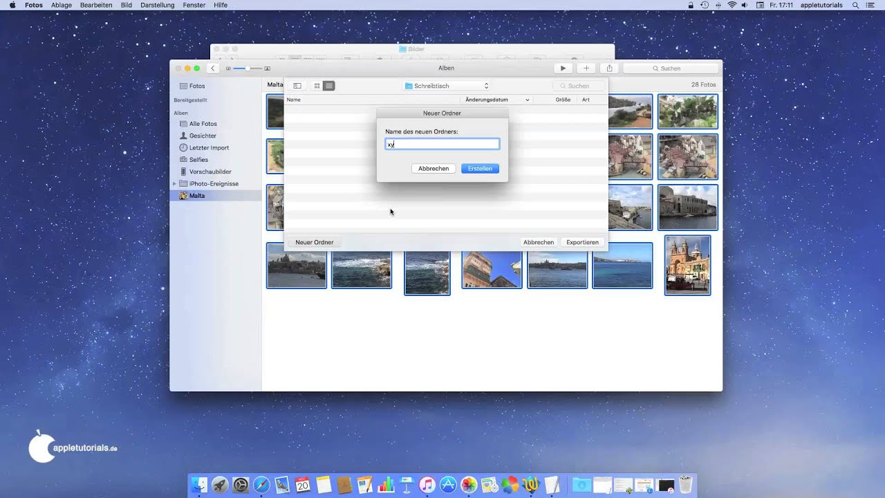The height and width of the screenshot is (498, 885).
Task: Open the Darstellung menu
Action: tap(157, 5)
